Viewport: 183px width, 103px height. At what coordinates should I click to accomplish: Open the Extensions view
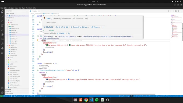pos(2,26)
